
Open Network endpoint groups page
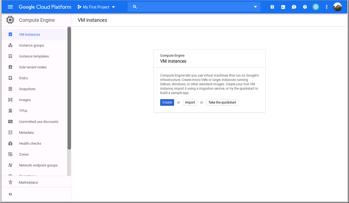tap(35, 165)
